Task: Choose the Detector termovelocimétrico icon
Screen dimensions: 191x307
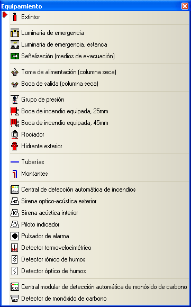Action: coord(15,248)
